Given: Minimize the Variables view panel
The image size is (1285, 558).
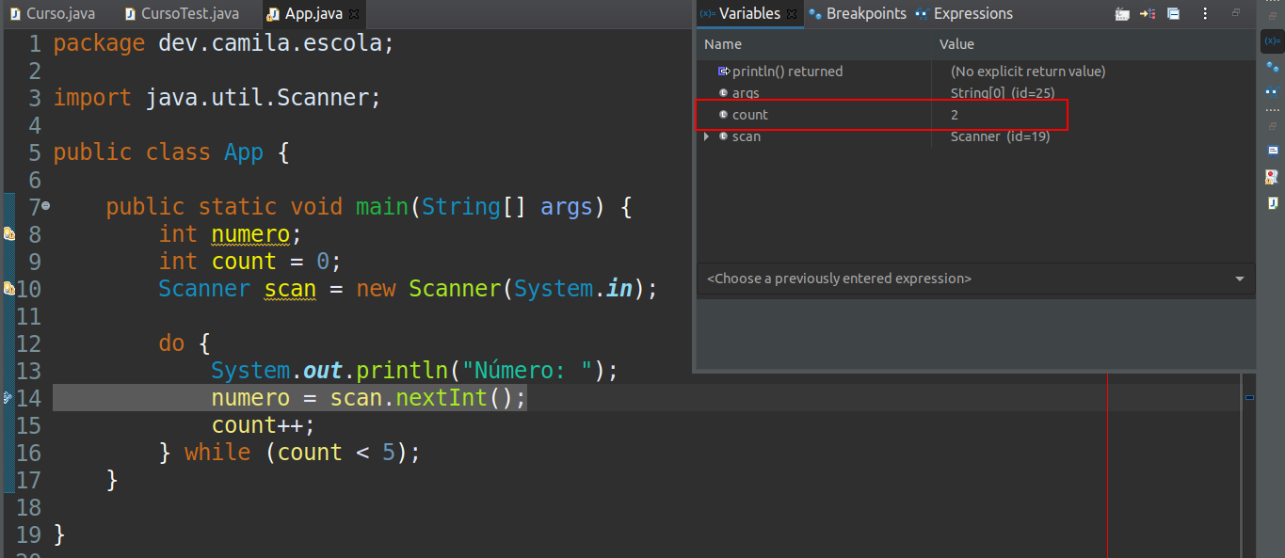Looking at the screenshot, I should coord(1236,12).
